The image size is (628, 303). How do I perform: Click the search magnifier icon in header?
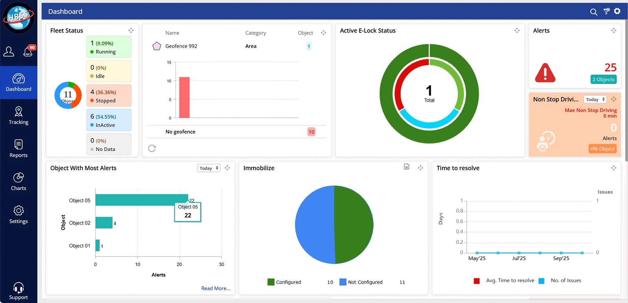pyautogui.click(x=593, y=12)
